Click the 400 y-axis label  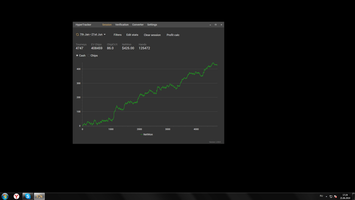(x=79, y=69)
